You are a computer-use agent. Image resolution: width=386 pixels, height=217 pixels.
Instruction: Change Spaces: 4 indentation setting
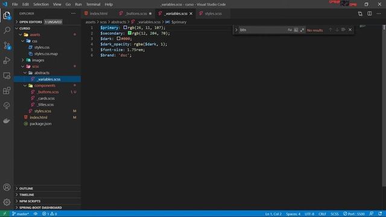293,214
